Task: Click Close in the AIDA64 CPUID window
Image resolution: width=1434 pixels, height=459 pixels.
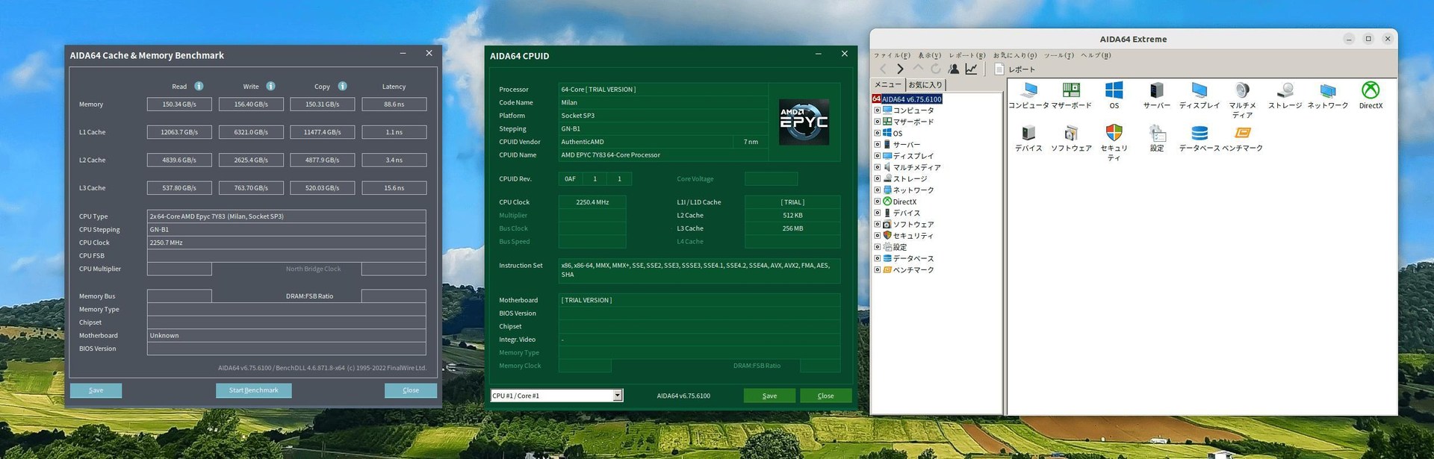Action: (x=826, y=396)
